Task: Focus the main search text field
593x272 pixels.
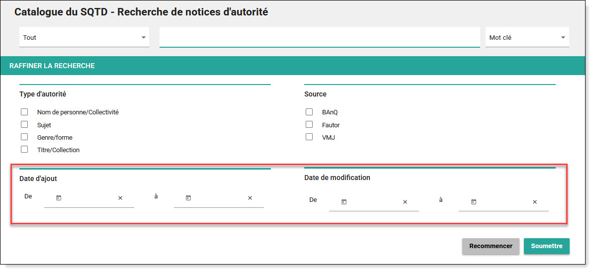Action: click(x=319, y=37)
